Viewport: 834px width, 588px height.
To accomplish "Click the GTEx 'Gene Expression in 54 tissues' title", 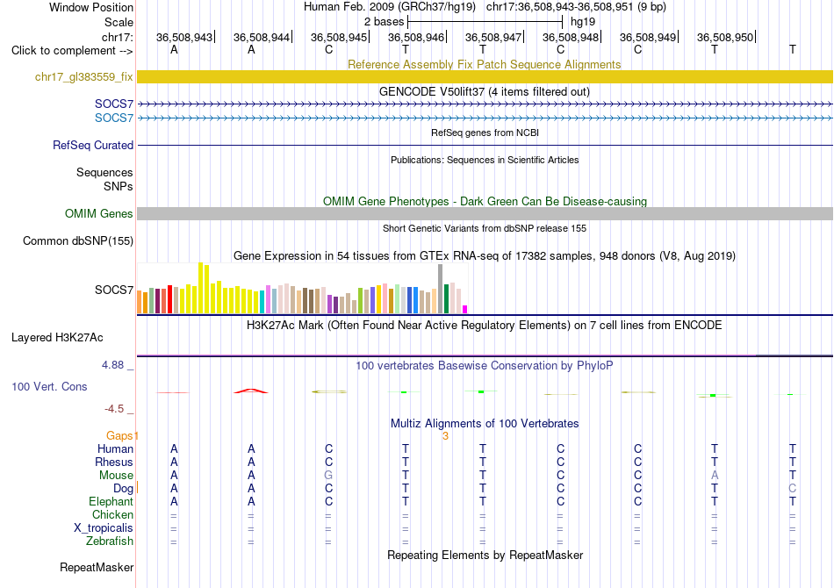I will coord(485,255).
